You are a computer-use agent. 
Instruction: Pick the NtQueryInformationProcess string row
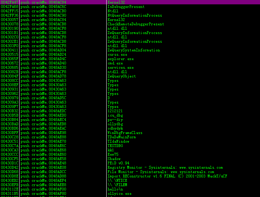135,16
